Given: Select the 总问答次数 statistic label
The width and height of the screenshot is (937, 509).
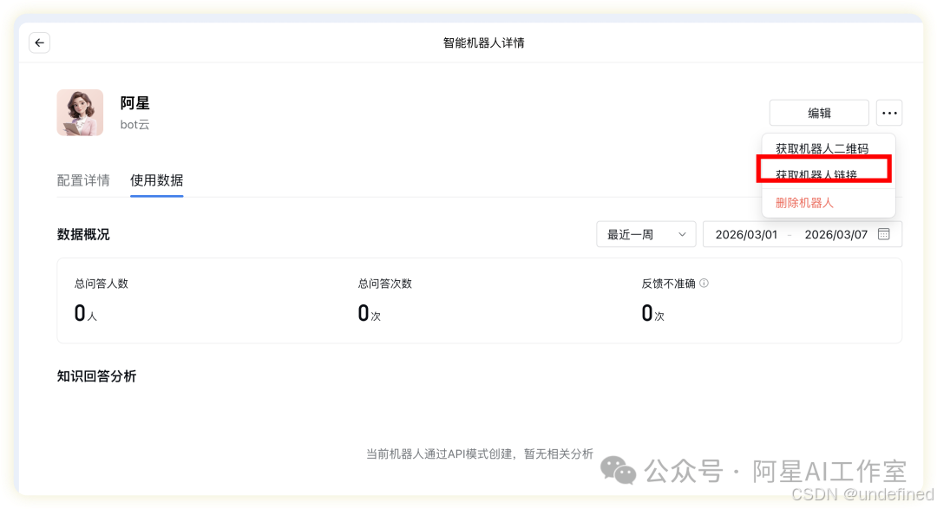Looking at the screenshot, I should (385, 284).
